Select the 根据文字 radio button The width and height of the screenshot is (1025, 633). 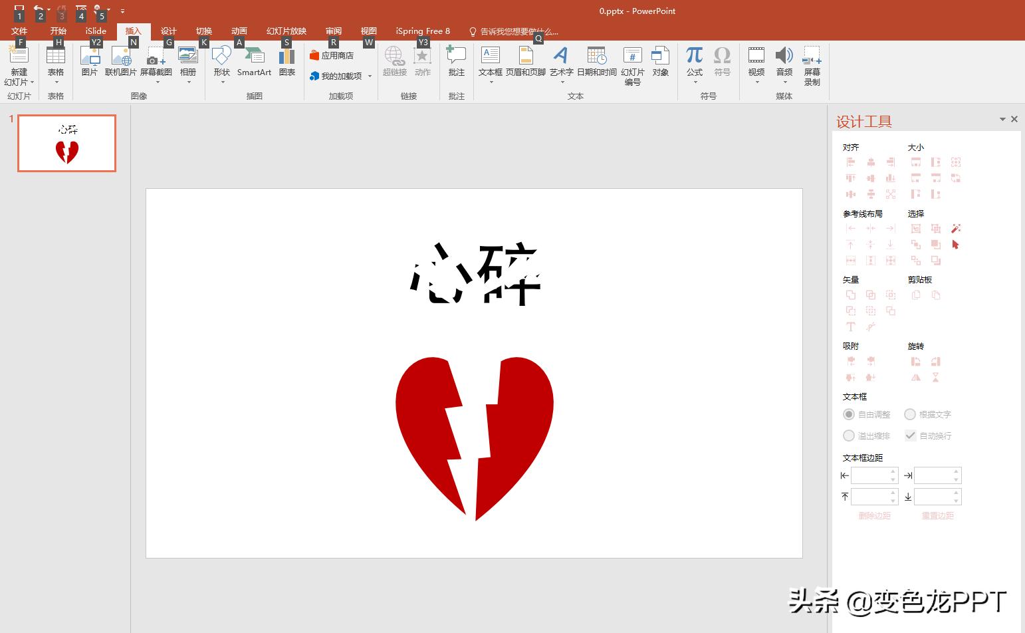pos(910,415)
